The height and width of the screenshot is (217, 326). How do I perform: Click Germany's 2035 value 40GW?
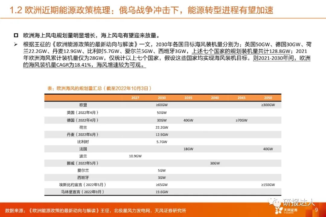pyautogui.click(x=188, y=120)
